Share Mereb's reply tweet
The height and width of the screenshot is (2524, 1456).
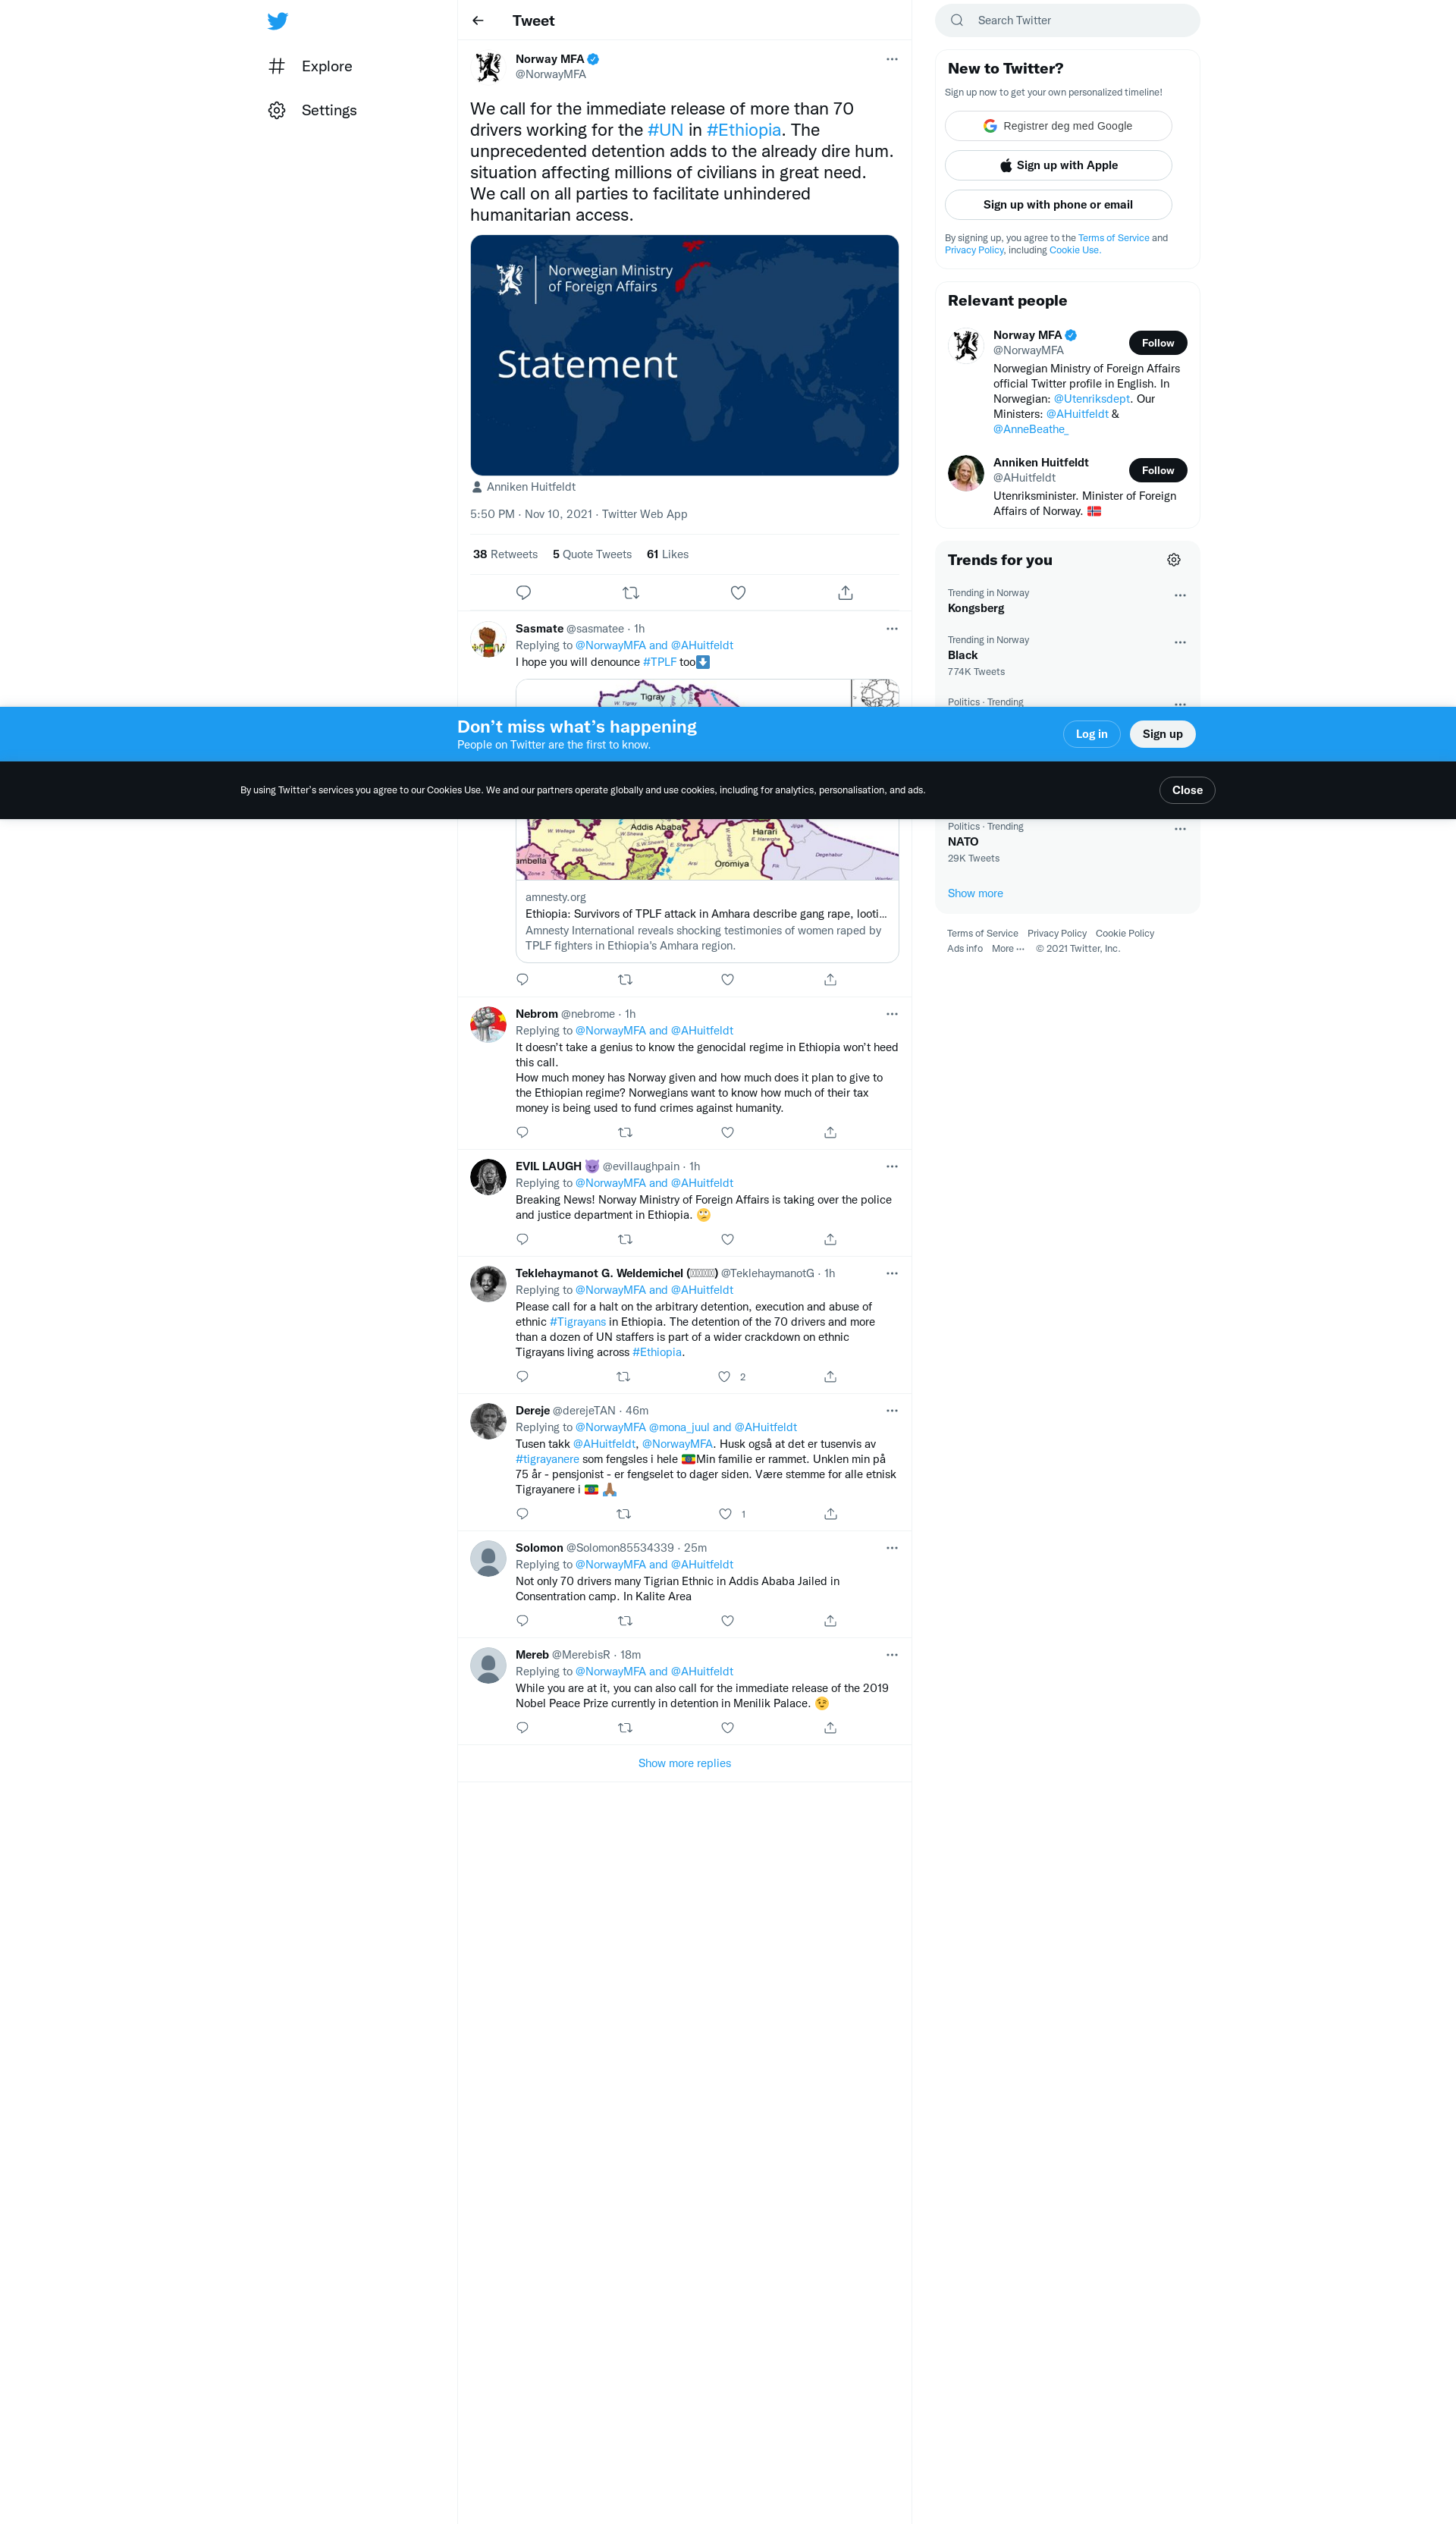(x=830, y=1728)
